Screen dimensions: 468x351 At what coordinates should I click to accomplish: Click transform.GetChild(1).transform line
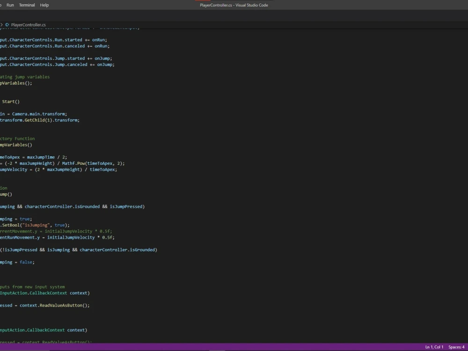pos(40,120)
